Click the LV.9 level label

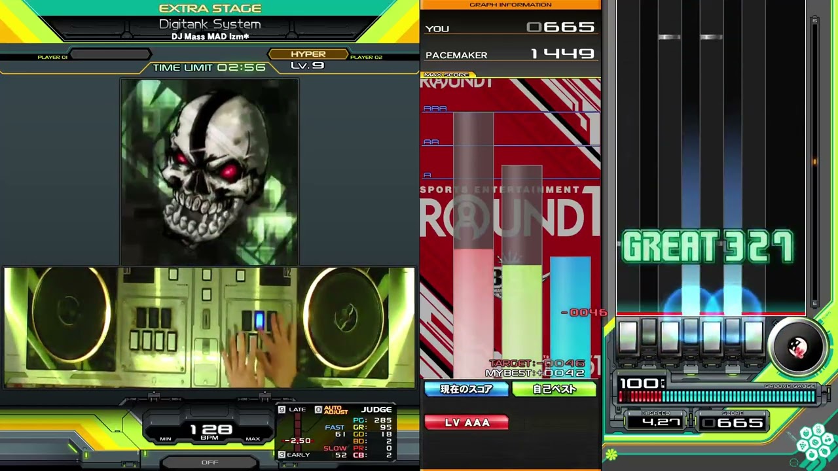[308, 65]
